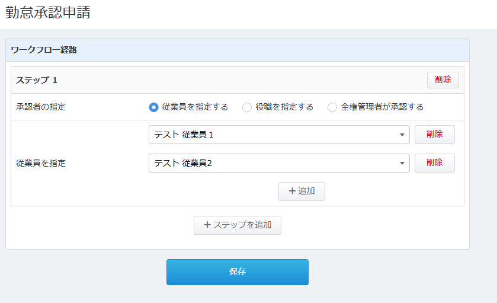497x303 pixels.
Task: Click the 承認者の指定 row label
Action: [41, 107]
